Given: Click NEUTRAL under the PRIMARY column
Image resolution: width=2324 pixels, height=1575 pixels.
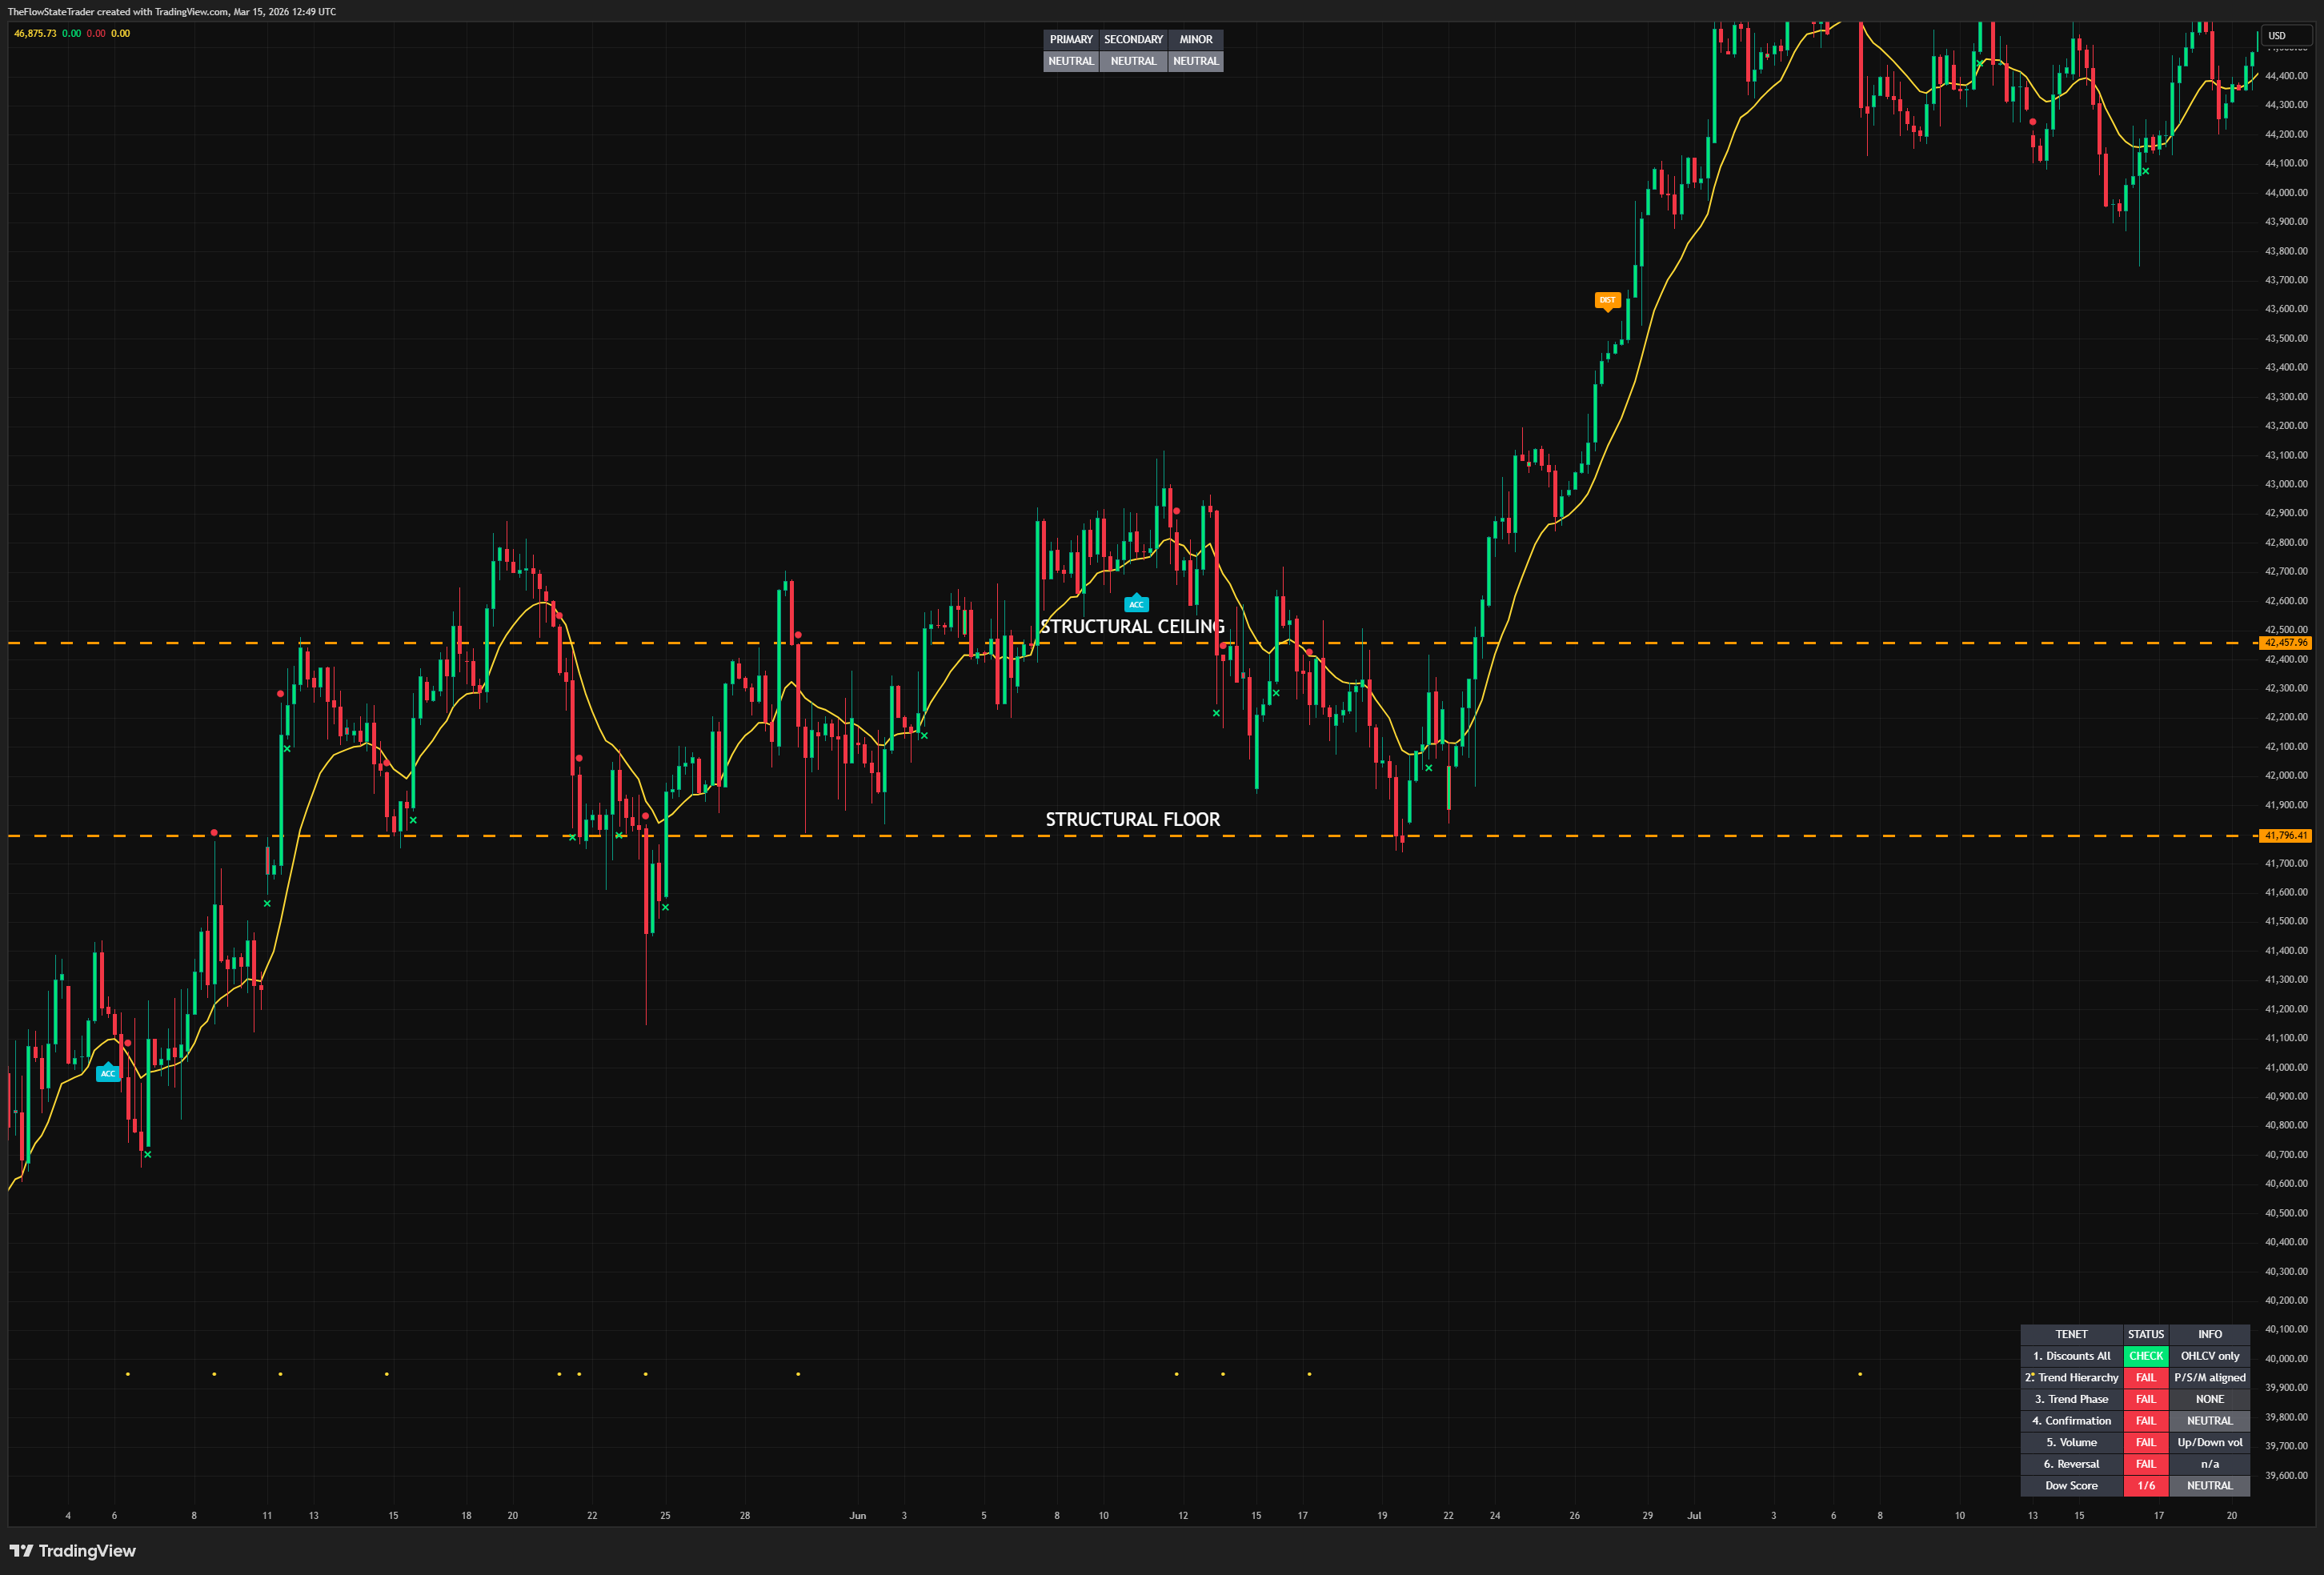Looking at the screenshot, I should click(x=1071, y=61).
